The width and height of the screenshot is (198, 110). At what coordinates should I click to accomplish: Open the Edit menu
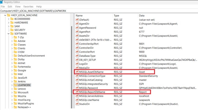[x=10, y=7]
